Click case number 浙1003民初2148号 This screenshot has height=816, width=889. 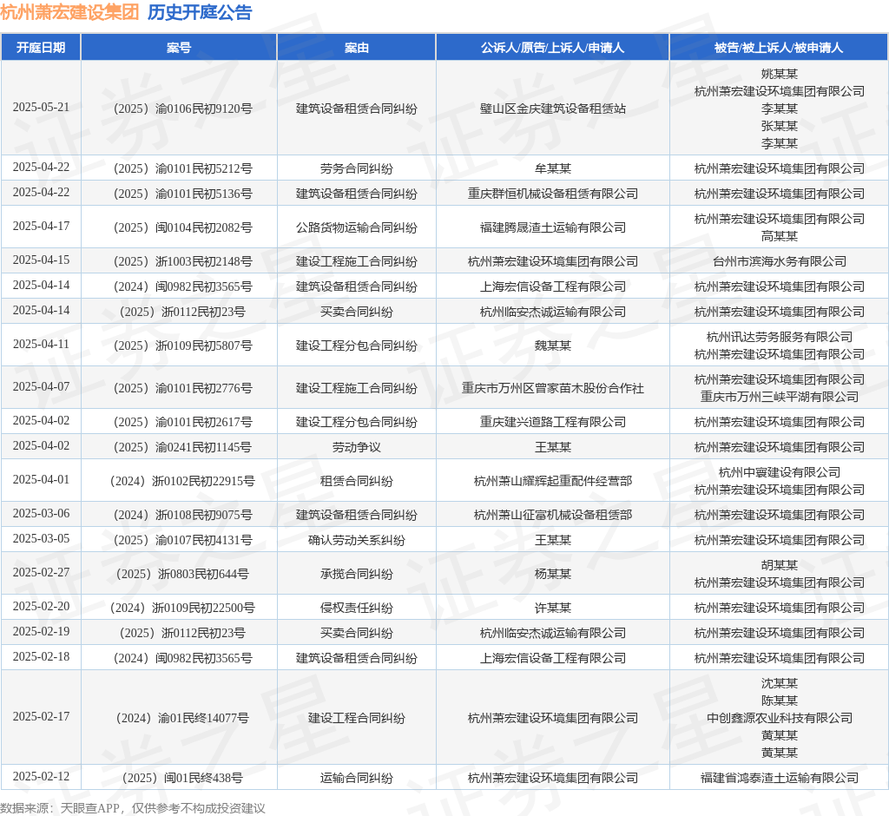pos(182,261)
